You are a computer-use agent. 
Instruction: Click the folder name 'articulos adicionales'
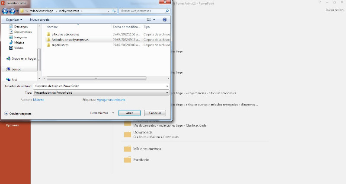pos(65,34)
